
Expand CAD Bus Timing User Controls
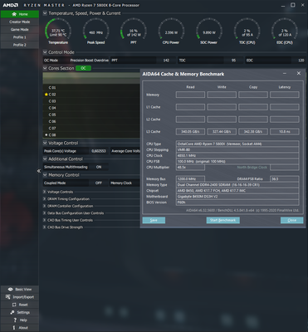pyautogui.click(x=44, y=220)
